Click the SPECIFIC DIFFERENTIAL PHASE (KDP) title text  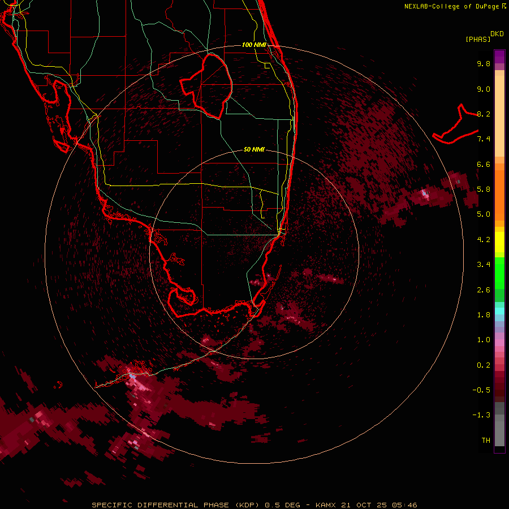(x=175, y=505)
